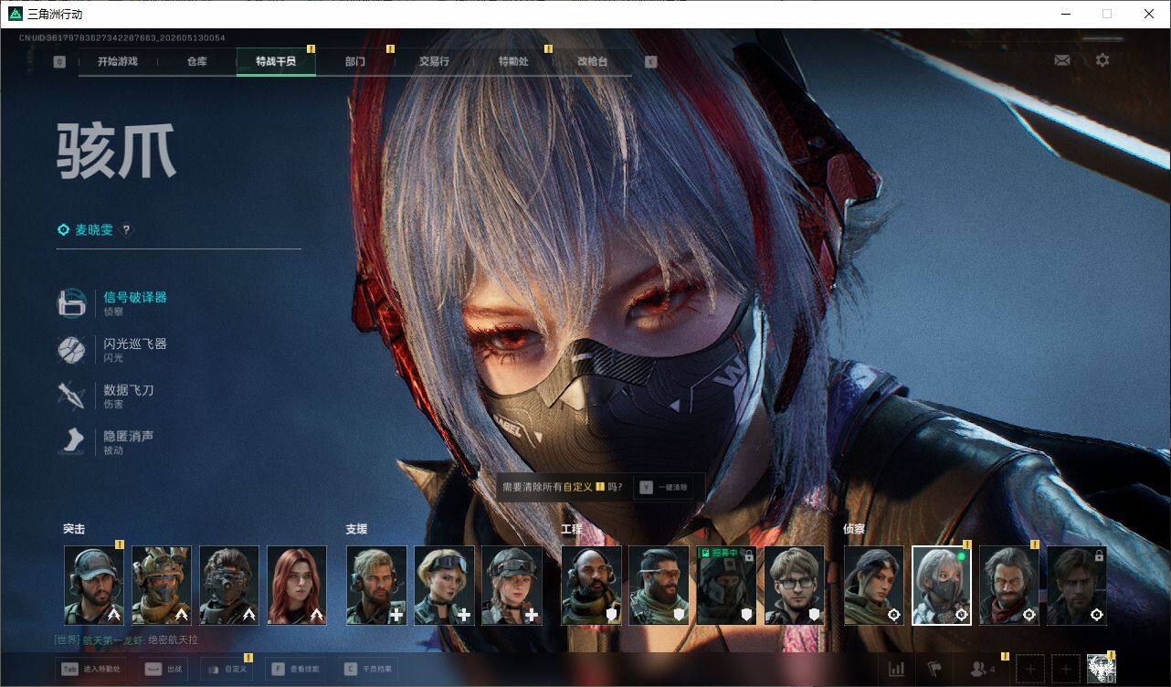Go to the 部门 tab

click(x=355, y=61)
